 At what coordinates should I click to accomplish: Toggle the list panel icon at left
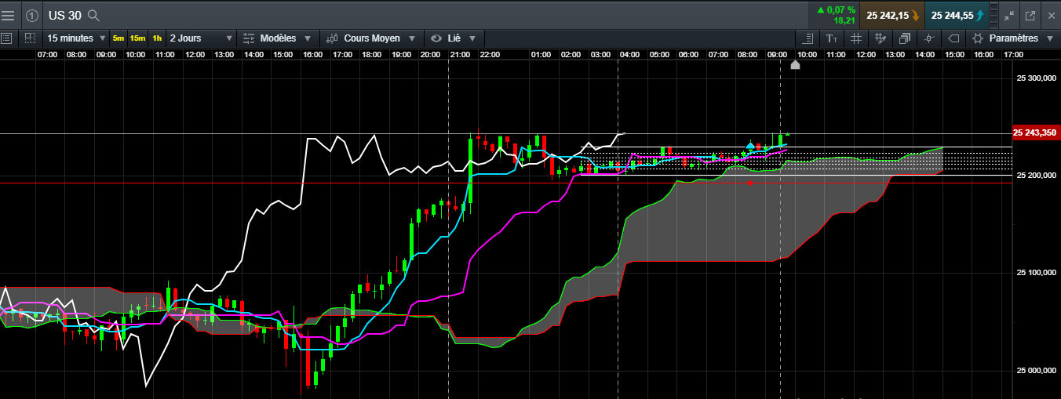coord(6,38)
